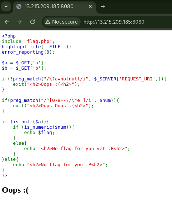Open the new tab plus button
This screenshot has height=203, width=172.
tap(103, 6)
